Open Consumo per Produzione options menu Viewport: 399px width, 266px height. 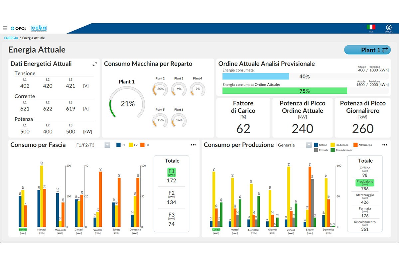pos(385,145)
